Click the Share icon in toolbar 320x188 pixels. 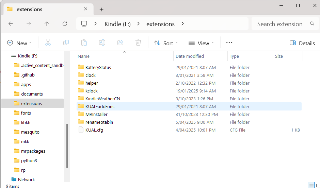[120, 43]
